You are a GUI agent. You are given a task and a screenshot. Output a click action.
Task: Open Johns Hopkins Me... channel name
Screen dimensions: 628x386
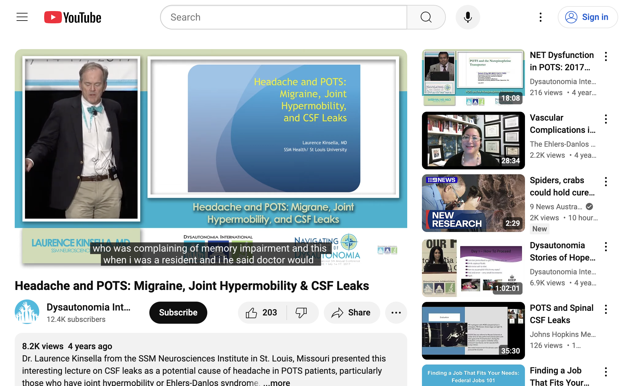click(563, 334)
